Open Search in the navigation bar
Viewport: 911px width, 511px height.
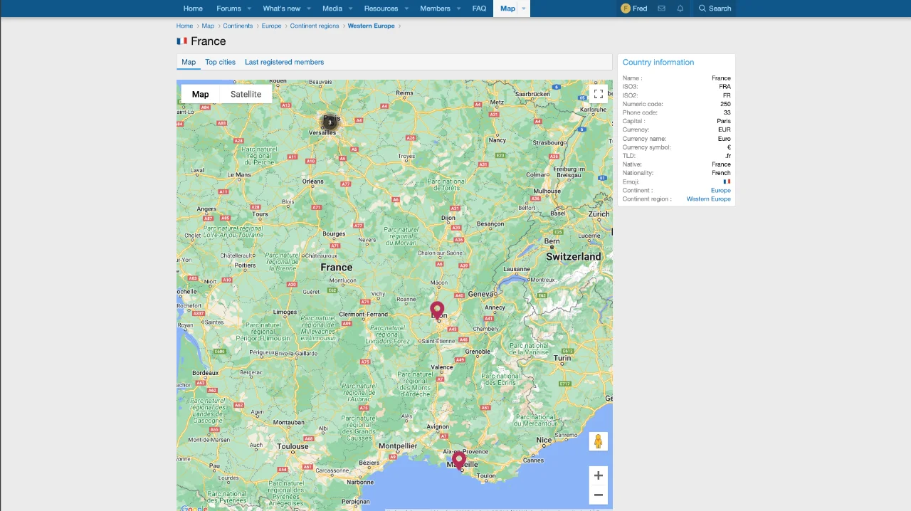[715, 9]
